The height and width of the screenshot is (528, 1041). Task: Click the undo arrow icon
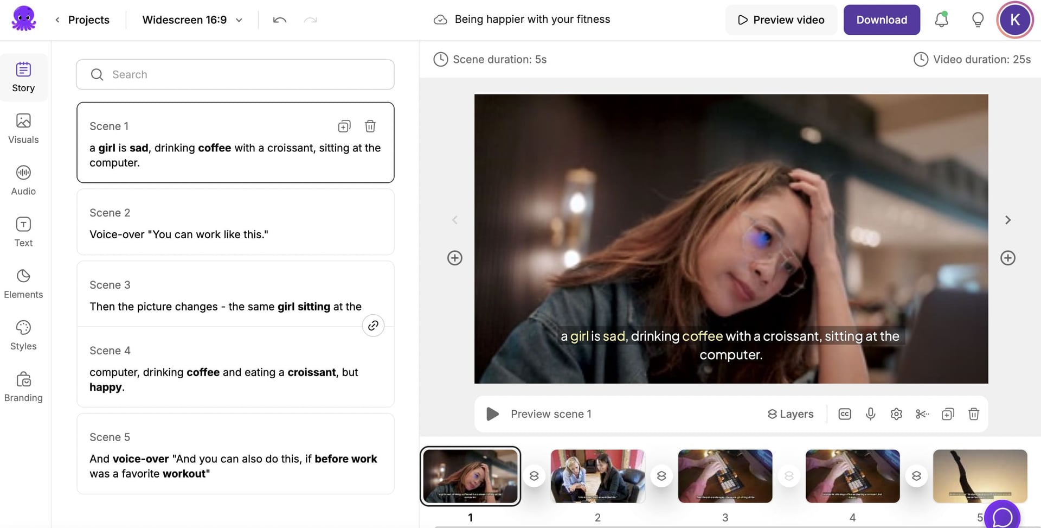coord(280,20)
